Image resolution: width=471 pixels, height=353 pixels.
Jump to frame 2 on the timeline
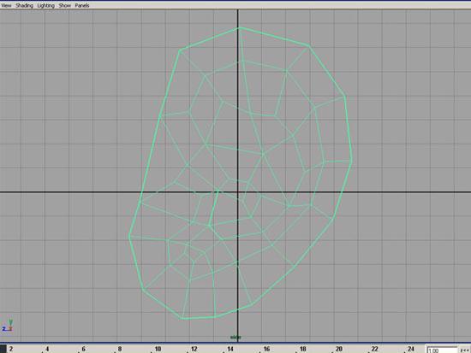11,349
